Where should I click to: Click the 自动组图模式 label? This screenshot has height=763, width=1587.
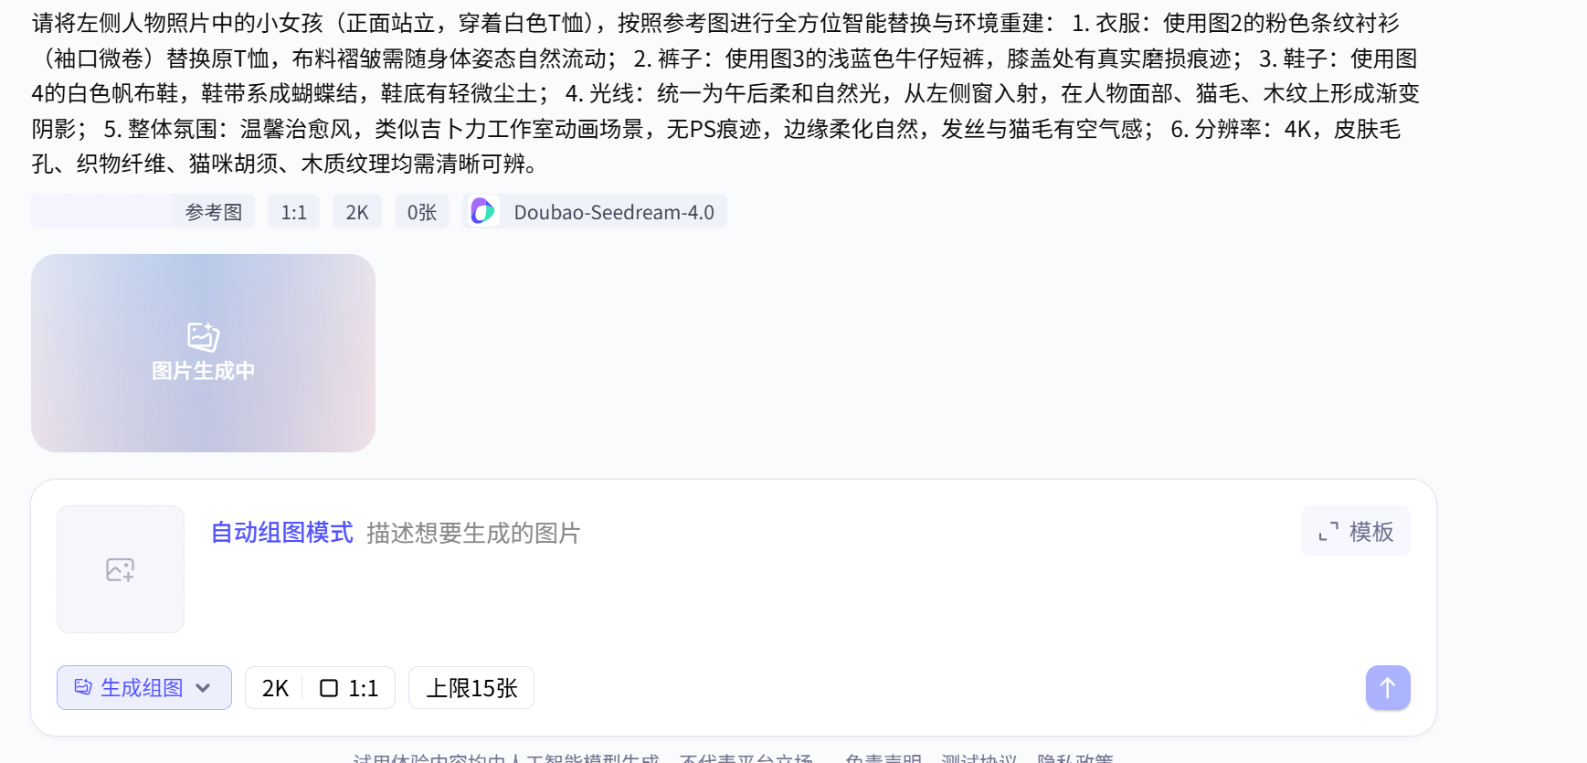click(281, 533)
